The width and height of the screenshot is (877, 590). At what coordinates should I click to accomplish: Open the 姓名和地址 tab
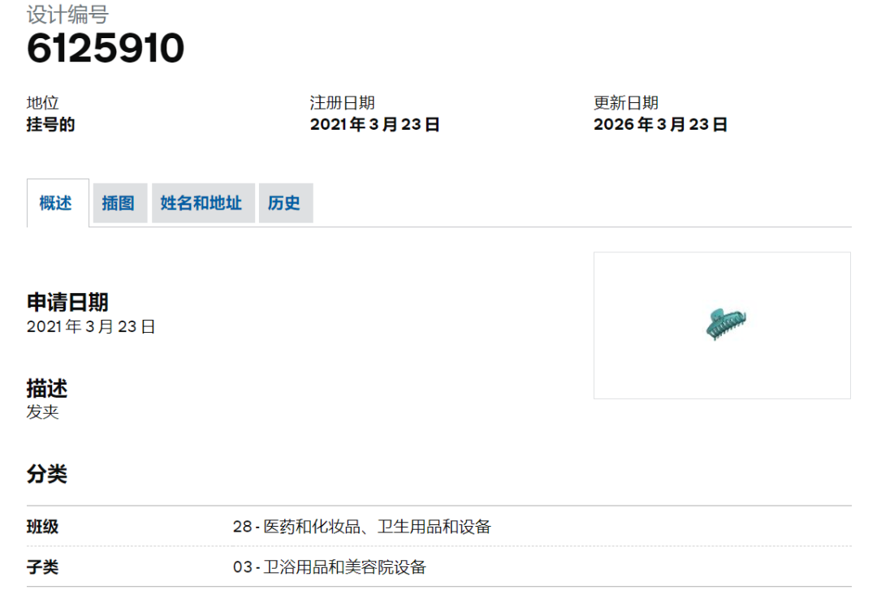[201, 203]
